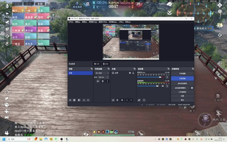Open source properties gear in Sources panel

[122, 100]
